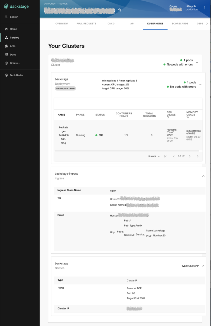Image resolution: width=211 pixels, height=326 pixels.
Task: Open Catalog in the sidebar
Action: 12,37
